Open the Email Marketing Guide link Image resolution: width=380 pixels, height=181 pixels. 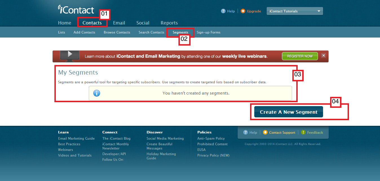click(76, 138)
